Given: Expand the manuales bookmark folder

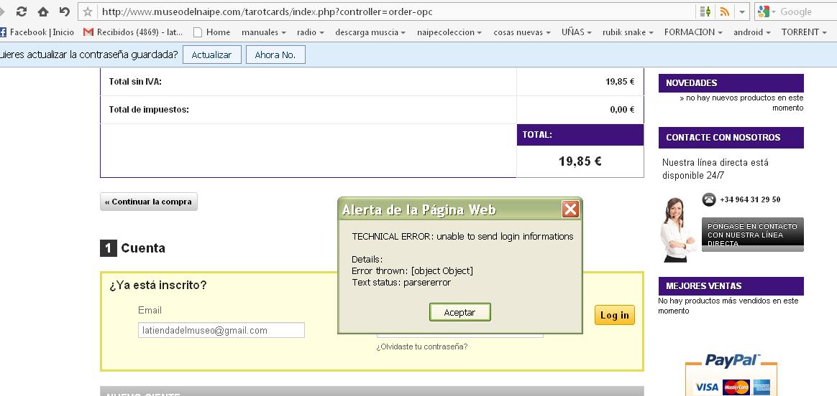Looking at the screenshot, I should (264, 32).
